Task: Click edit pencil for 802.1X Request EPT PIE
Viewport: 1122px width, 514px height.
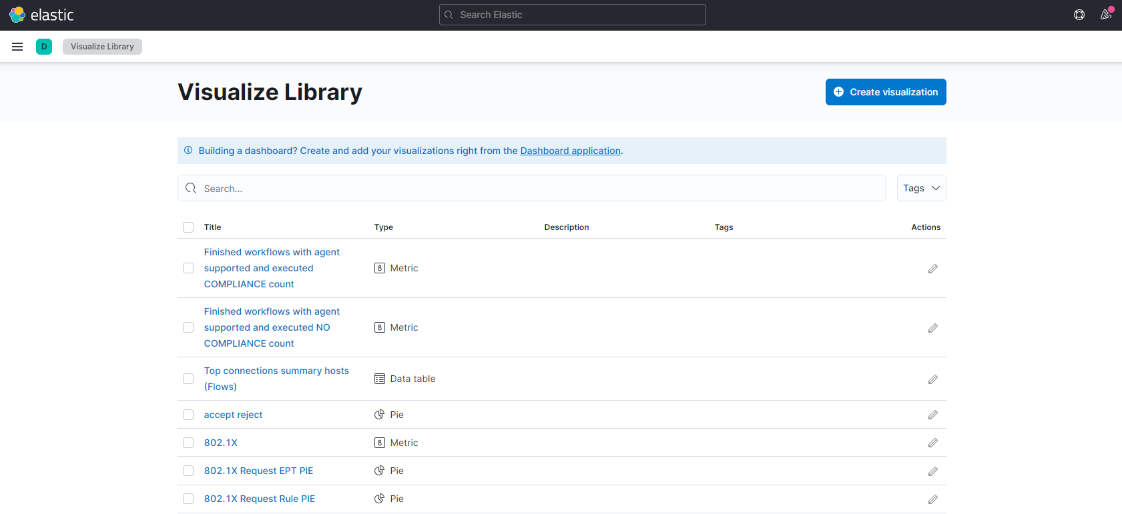Action: 932,471
